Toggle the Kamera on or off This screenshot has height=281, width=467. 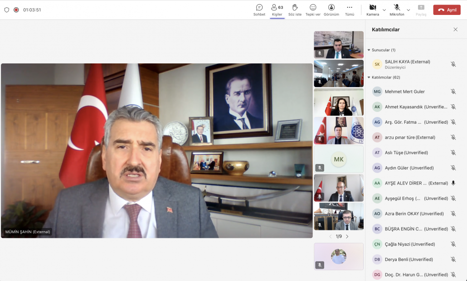373,8
